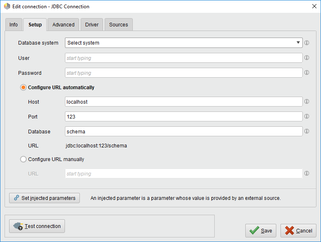Screen dimensions: 321x242
Task: Open the Database system dropdown
Action: point(184,43)
